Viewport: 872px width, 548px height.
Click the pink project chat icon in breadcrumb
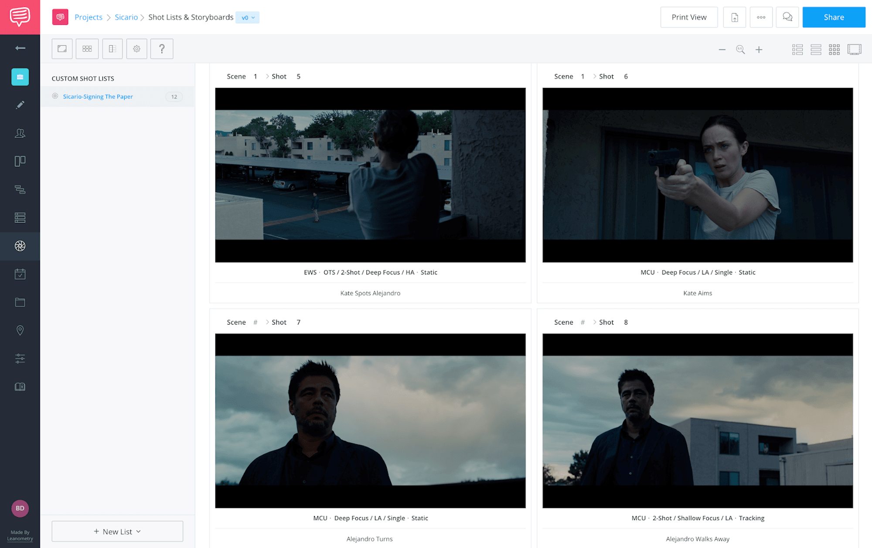[x=60, y=17]
